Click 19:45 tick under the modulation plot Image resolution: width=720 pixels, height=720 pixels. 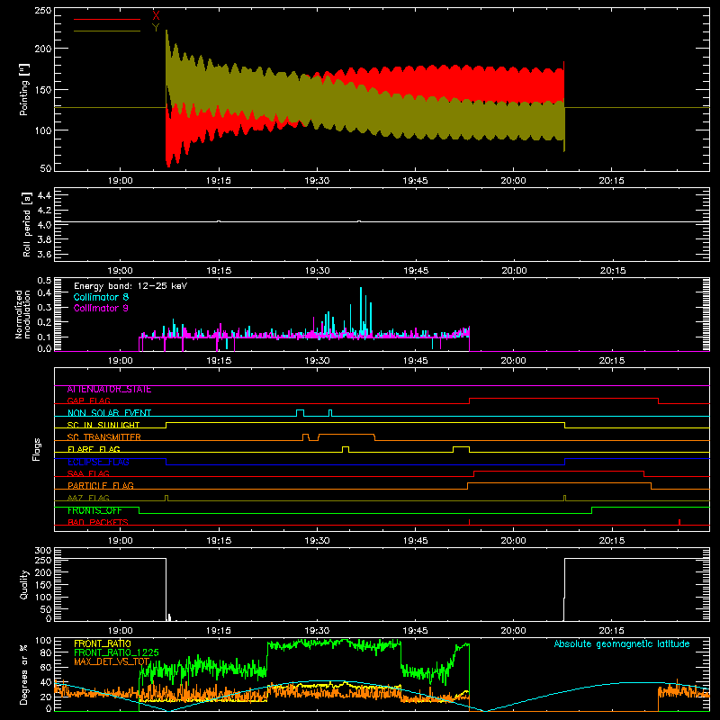point(416,361)
